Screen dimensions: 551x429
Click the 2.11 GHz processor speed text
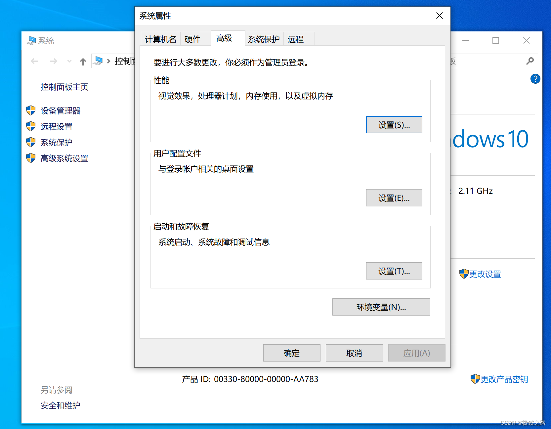click(x=475, y=191)
